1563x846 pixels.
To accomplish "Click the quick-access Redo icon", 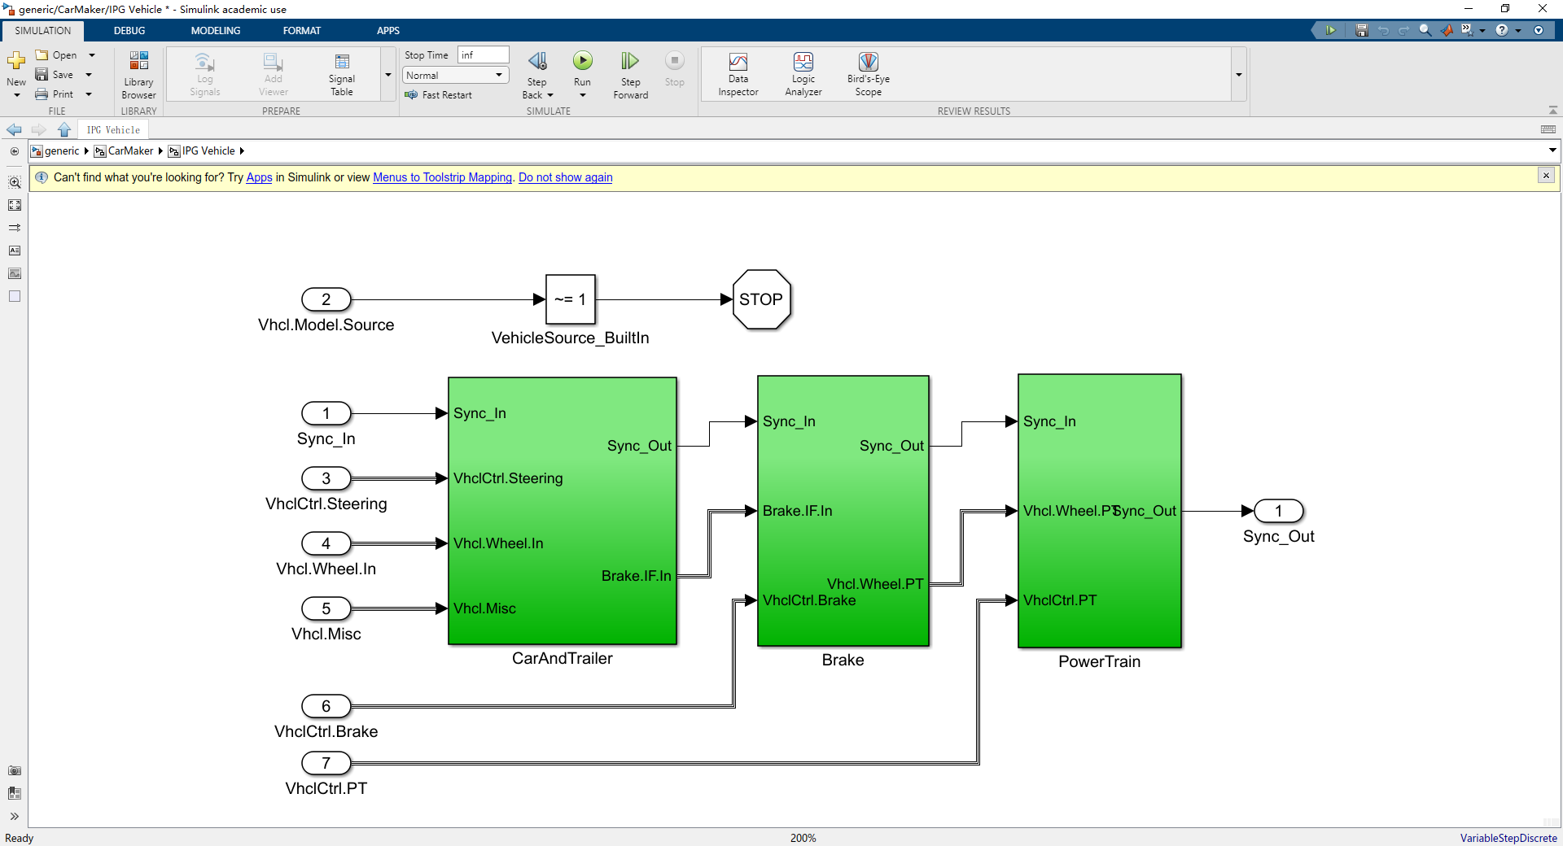I will pos(1404,30).
